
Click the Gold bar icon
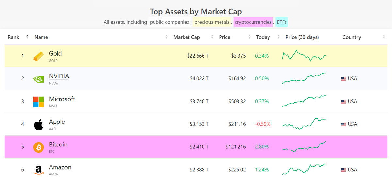click(x=38, y=56)
